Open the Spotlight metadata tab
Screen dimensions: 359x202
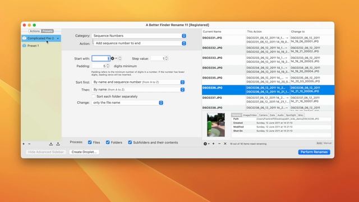(291, 115)
